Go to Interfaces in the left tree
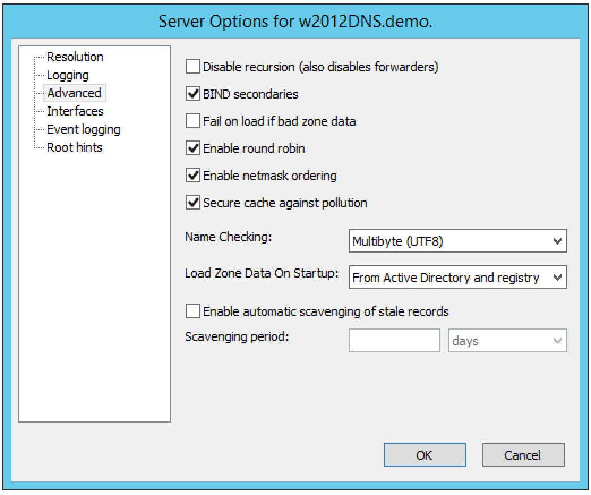The height and width of the screenshot is (495, 591). (75, 111)
